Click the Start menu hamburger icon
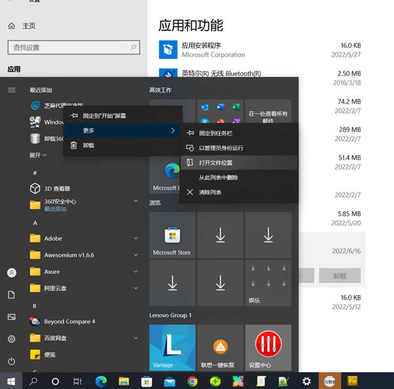394x389 pixels. click(12, 90)
